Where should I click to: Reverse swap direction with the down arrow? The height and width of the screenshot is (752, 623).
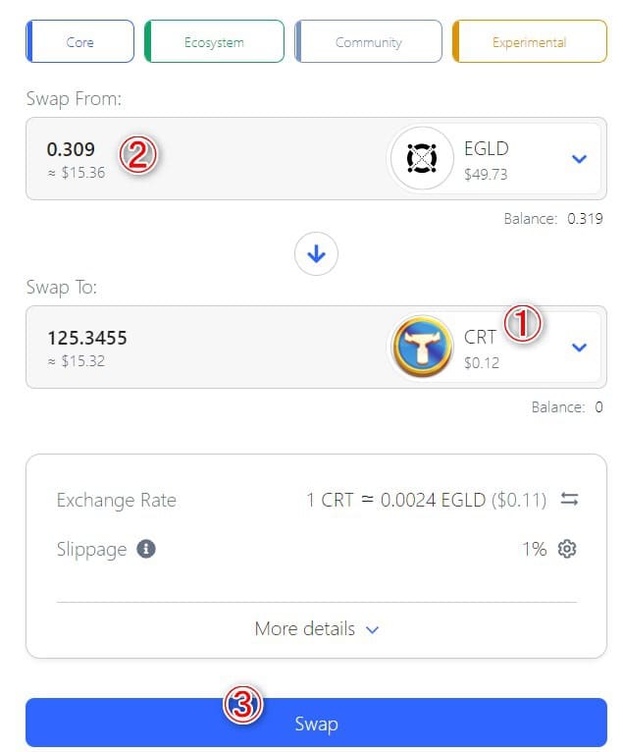pos(316,253)
